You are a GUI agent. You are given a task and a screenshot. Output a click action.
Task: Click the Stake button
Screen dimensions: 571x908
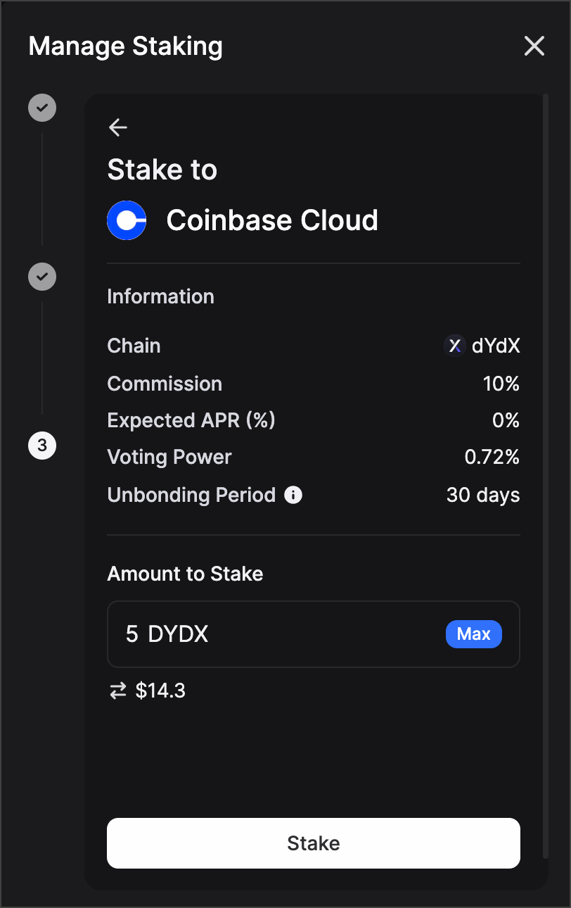(314, 843)
